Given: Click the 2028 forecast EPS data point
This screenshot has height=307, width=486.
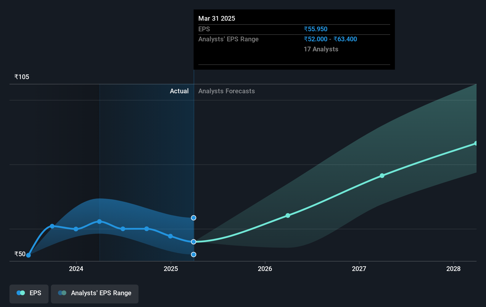Looking at the screenshot, I should (x=476, y=143).
